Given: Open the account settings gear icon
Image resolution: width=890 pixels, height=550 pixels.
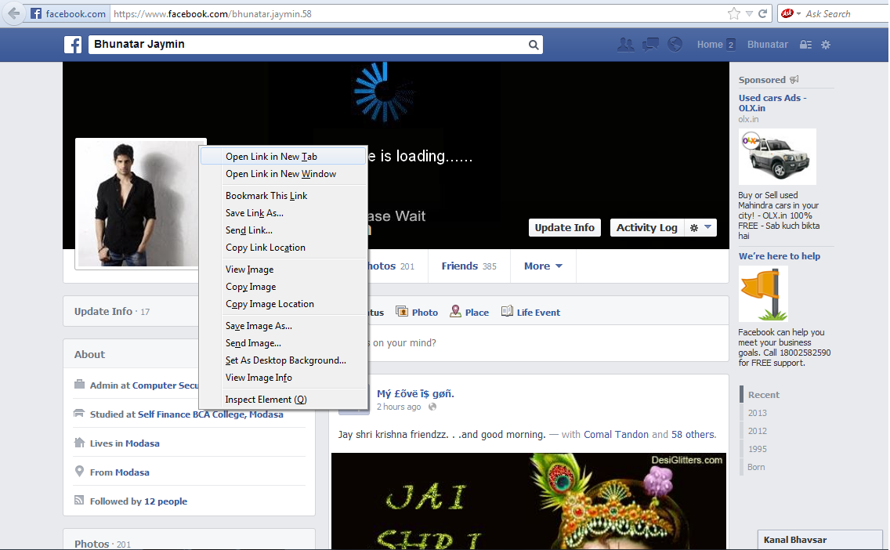Looking at the screenshot, I should 826,45.
